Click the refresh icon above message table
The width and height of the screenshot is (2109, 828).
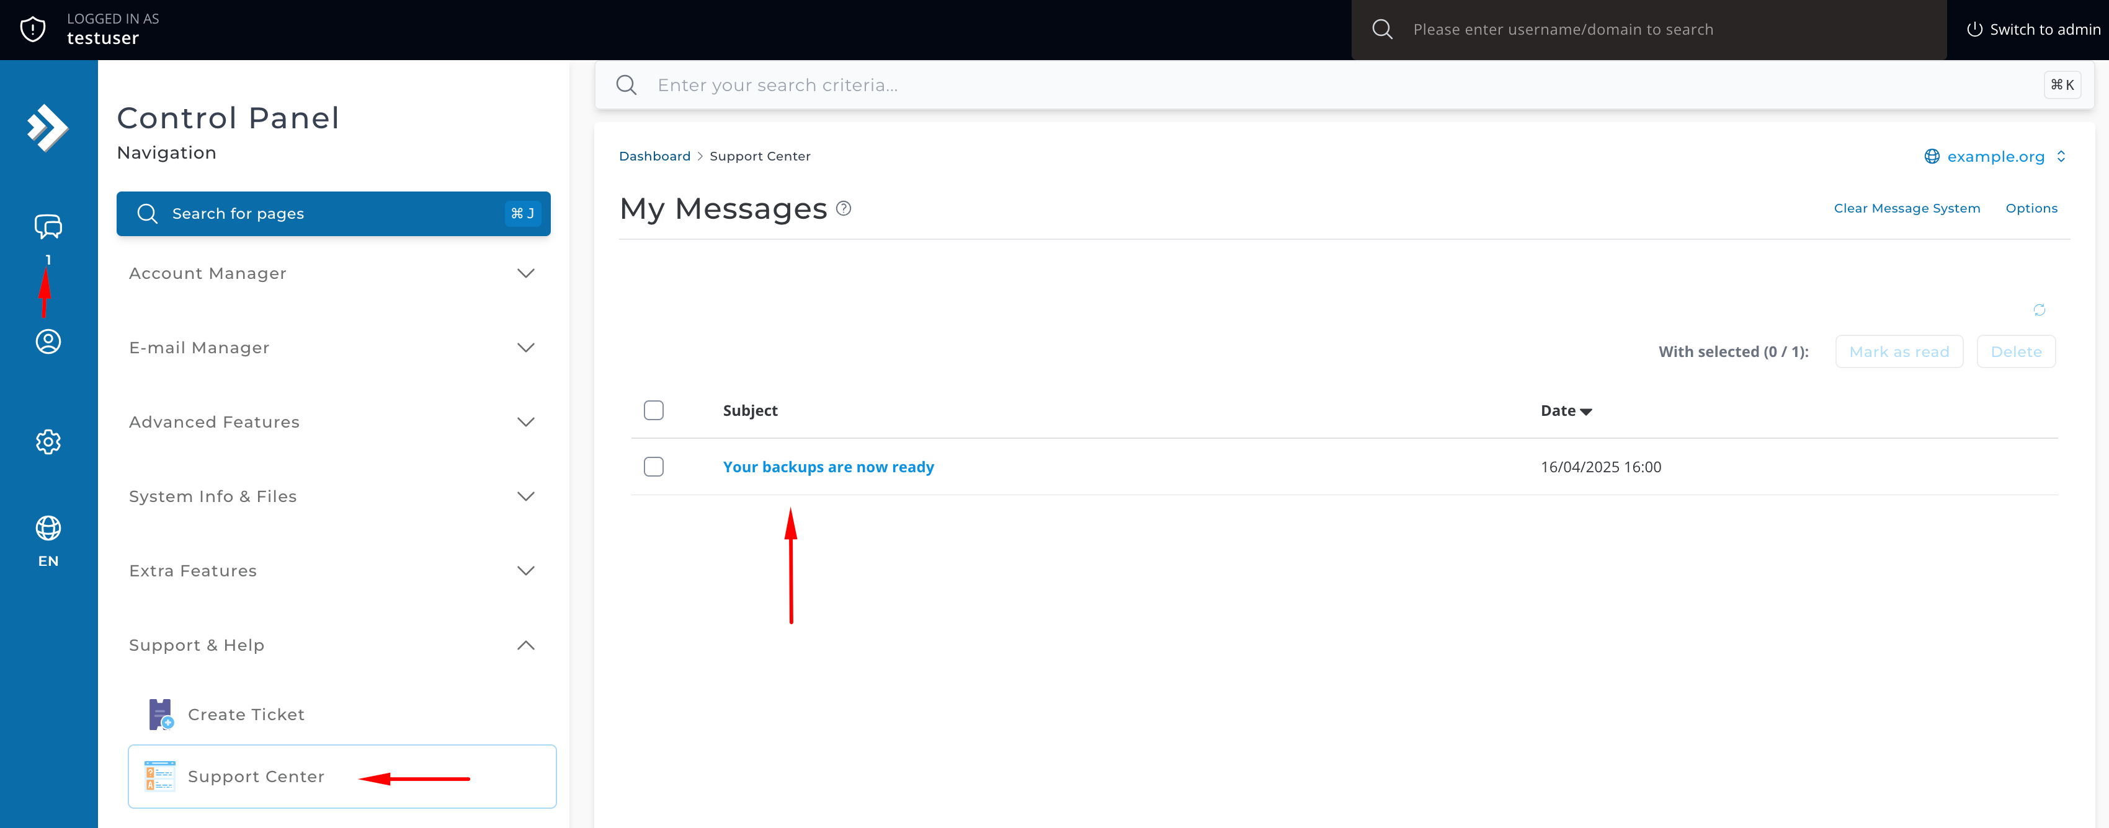(2038, 310)
